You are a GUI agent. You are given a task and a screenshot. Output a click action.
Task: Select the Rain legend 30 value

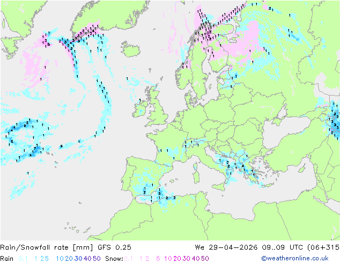tap(78, 259)
